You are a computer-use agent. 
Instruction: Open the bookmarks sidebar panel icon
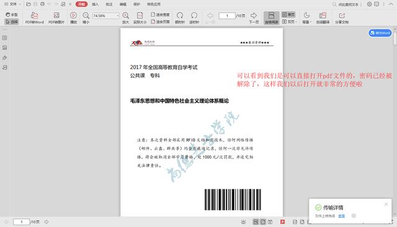[x=4, y=38]
